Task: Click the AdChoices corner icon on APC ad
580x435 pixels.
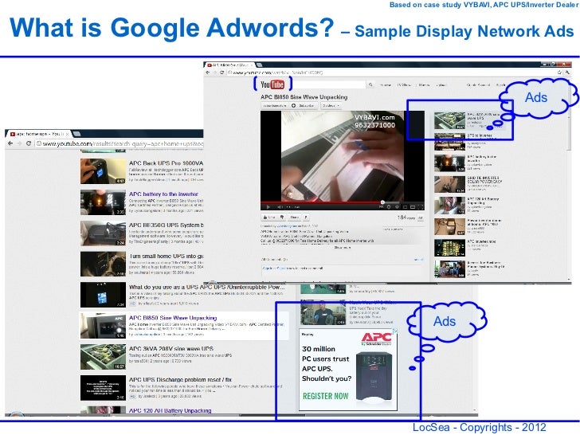Action: coord(395,331)
